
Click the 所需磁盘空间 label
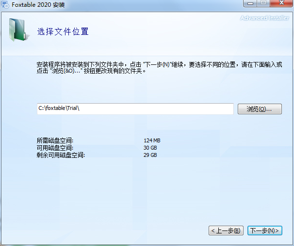pos(55,140)
